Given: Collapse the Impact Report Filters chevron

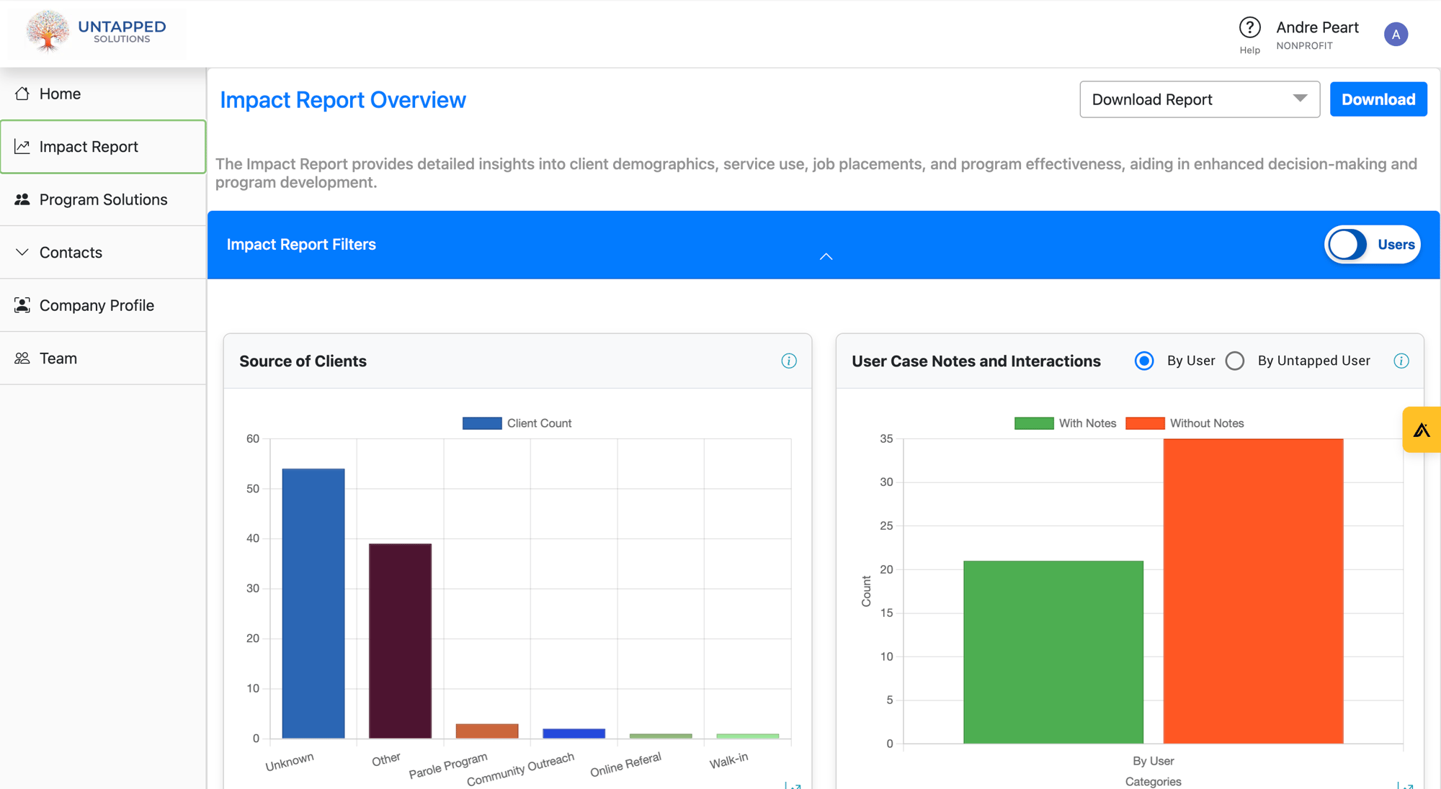Looking at the screenshot, I should click(x=826, y=256).
